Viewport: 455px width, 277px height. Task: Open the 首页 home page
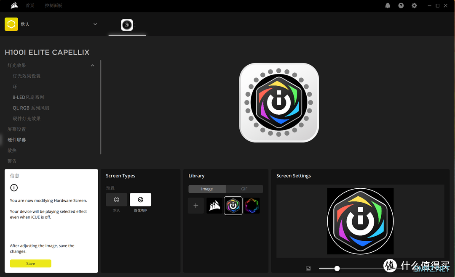click(30, 5)
